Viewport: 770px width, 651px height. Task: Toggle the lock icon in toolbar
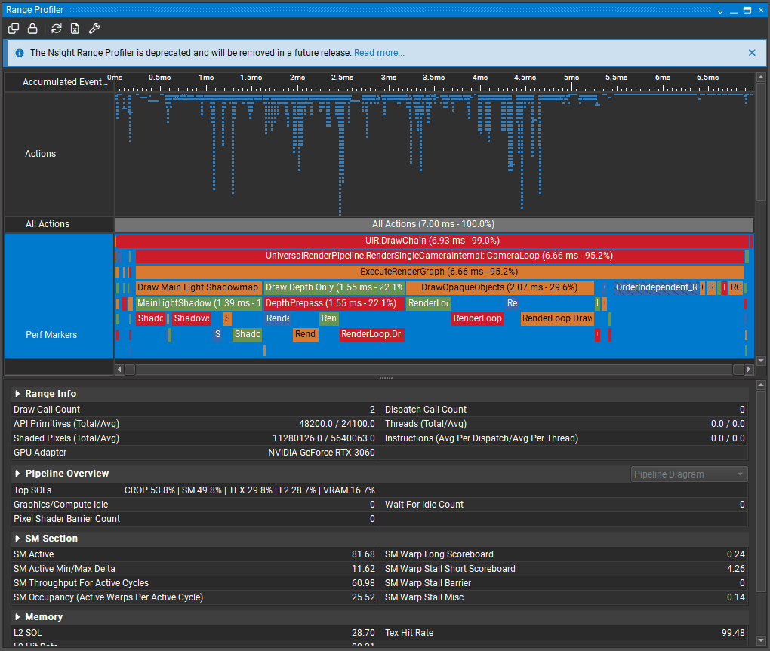32,29
